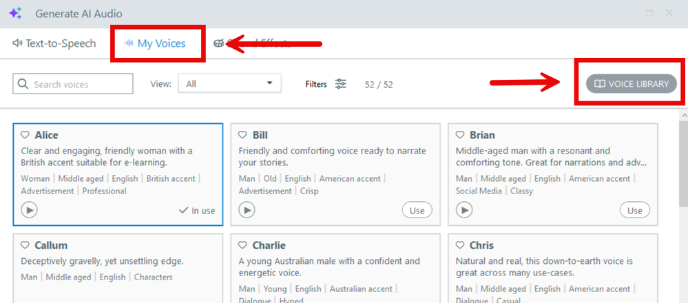This screenshot has height=303, width=688.
Task: Click the scrollbar up arrow
Action: pos(683,115)
